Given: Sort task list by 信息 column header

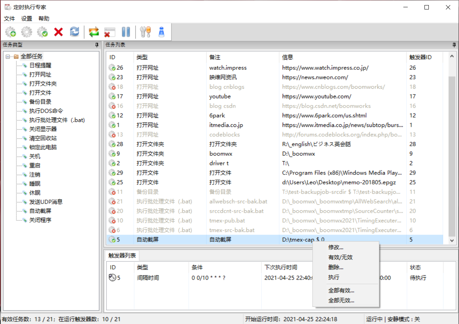Looking at the screenshot, I should click(x=343, y=57).
